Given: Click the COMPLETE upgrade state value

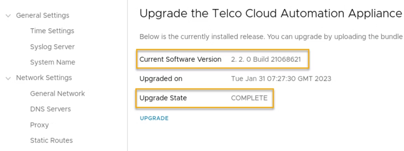Looking at the screenshot, I should pyautogui.click(x=249, y=98).
